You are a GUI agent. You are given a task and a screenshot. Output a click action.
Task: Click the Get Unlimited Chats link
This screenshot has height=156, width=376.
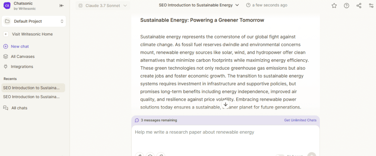click(300, 120)
